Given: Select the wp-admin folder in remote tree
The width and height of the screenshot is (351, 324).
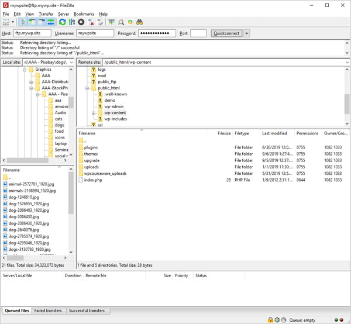Looking at the screenshot, I should tap(114, 106).
